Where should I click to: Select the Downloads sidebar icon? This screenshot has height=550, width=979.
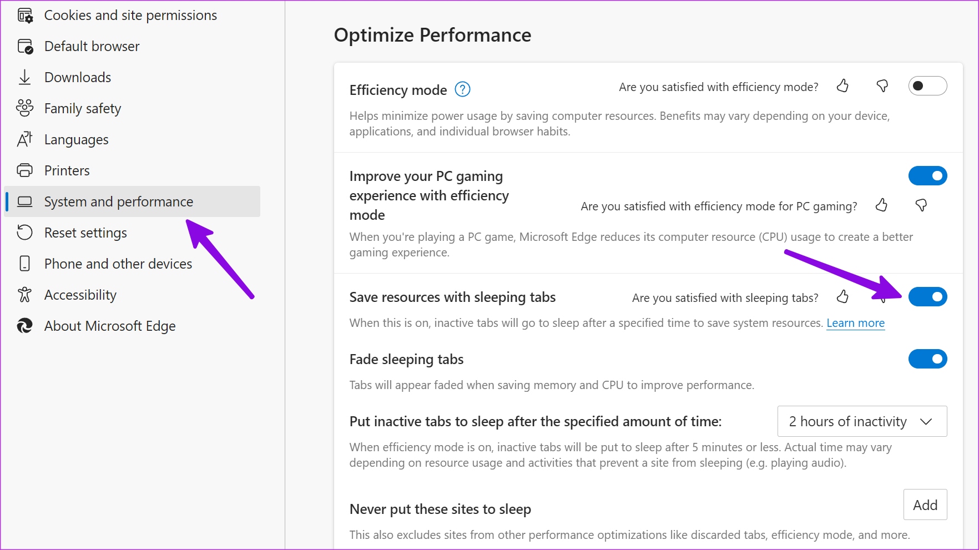[24, 77]
